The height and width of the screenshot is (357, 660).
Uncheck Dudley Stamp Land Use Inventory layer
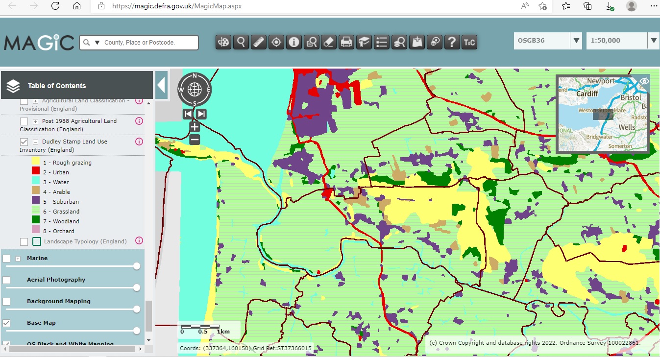point(24,142)
